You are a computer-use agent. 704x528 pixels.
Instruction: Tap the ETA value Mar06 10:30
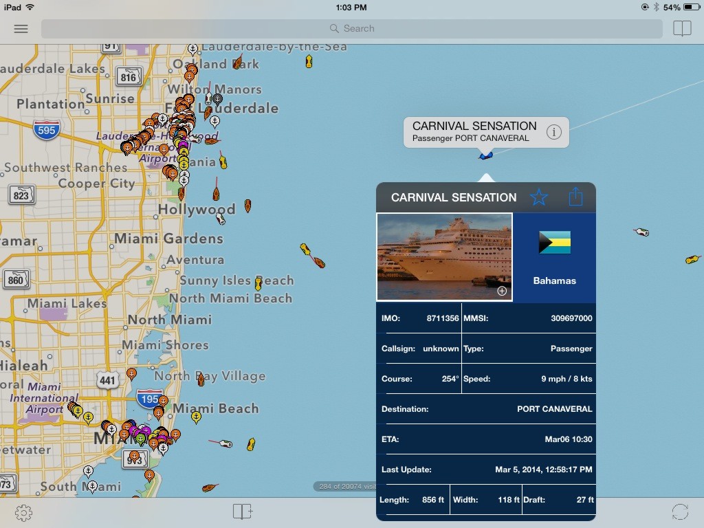tap(569, 439)
